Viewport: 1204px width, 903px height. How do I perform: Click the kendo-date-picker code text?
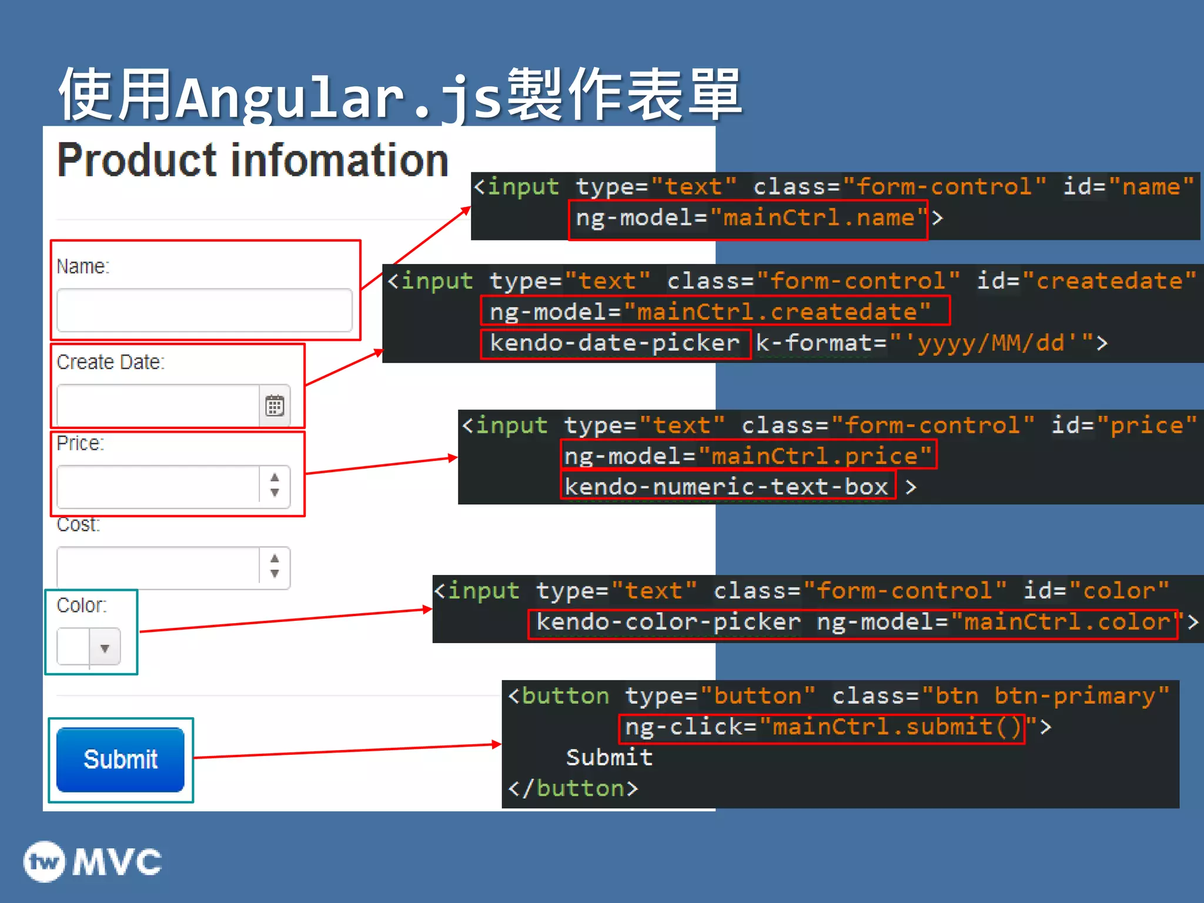tap(614, 343)
